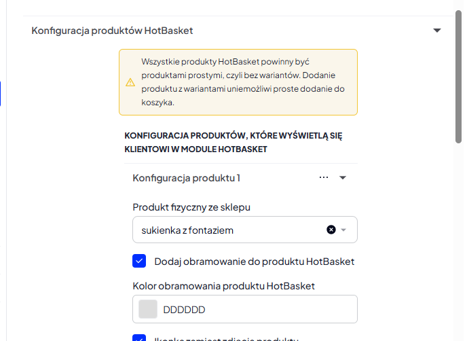Uncheck Dodaj obramowanie do produktu HotBasket checkbox
This screenshot has height=341, width=467.
139,261
